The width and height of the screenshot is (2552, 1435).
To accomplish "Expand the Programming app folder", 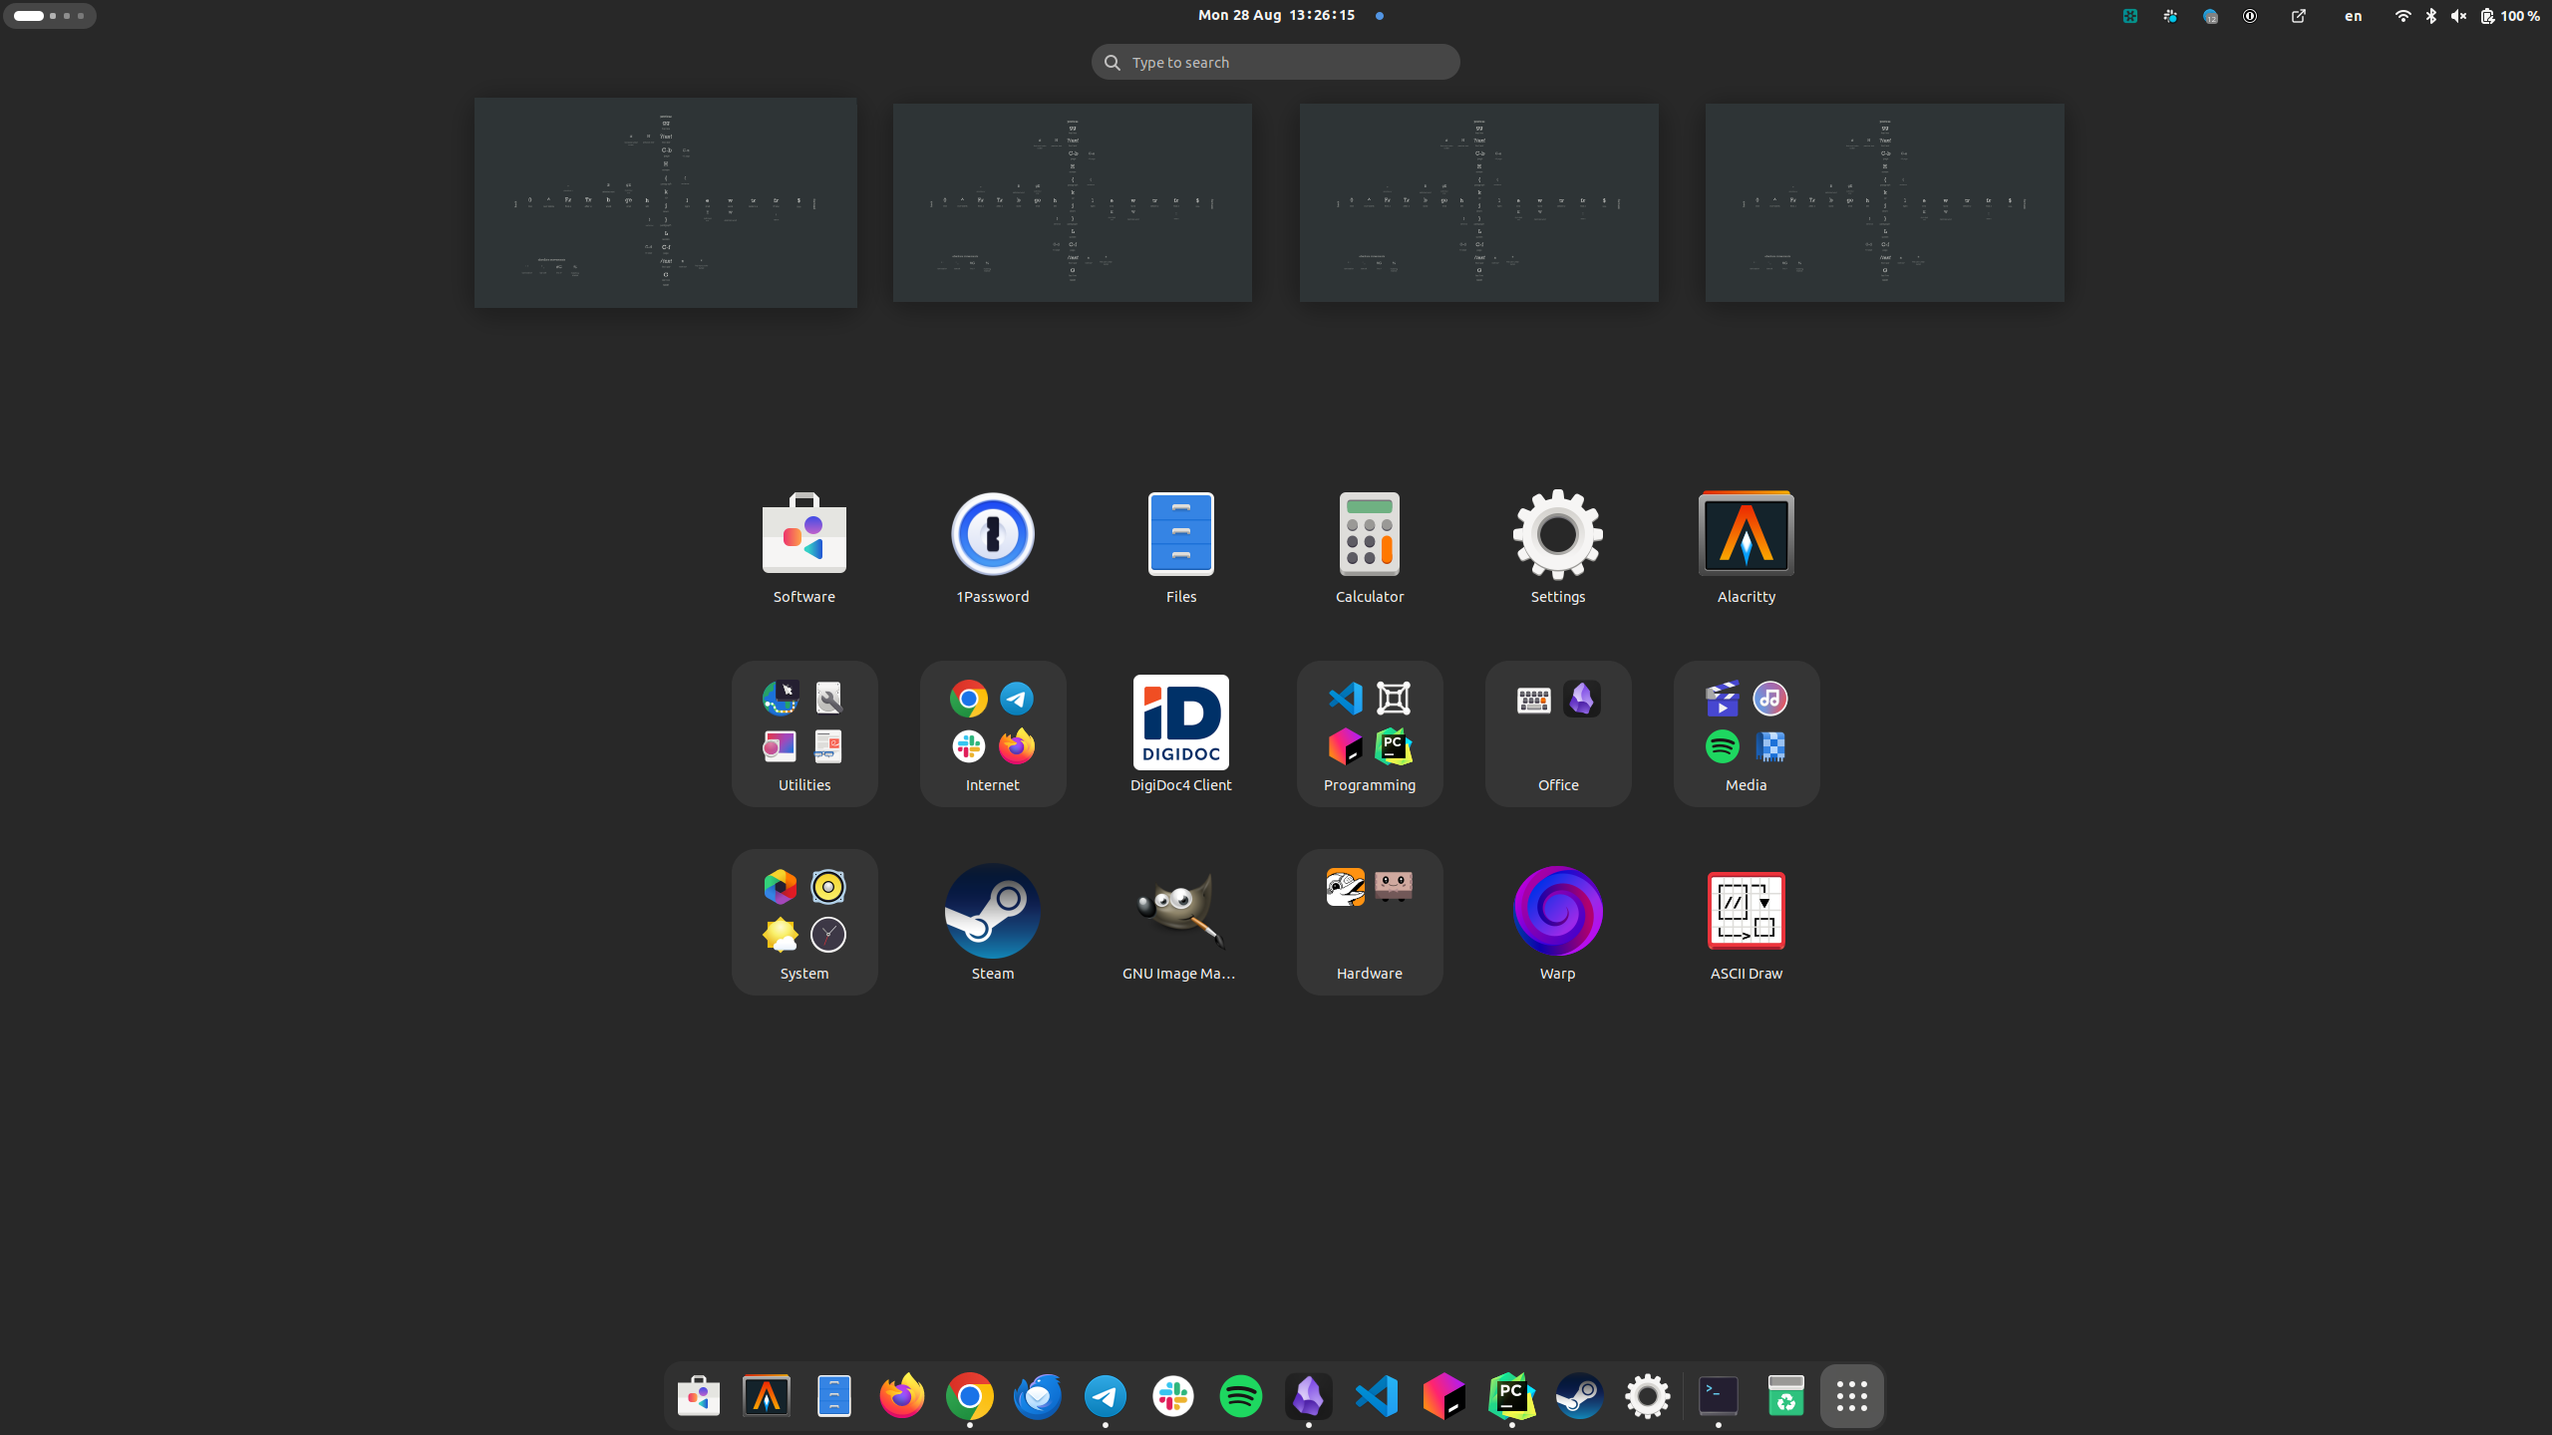I will (x=1370, y=733).
